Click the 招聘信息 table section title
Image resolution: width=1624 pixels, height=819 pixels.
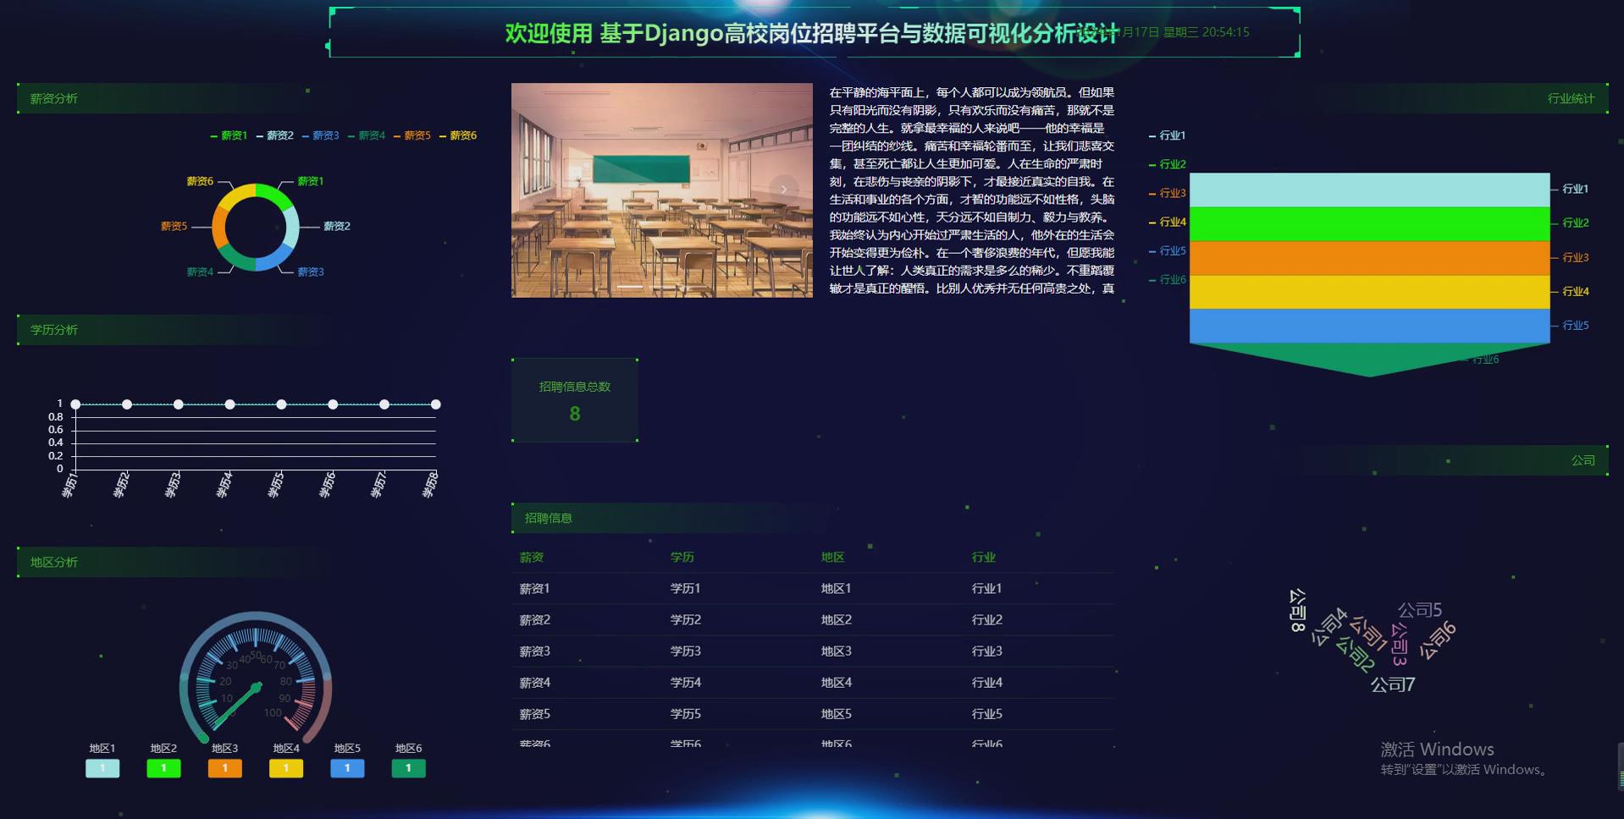(x=547, y=518)
